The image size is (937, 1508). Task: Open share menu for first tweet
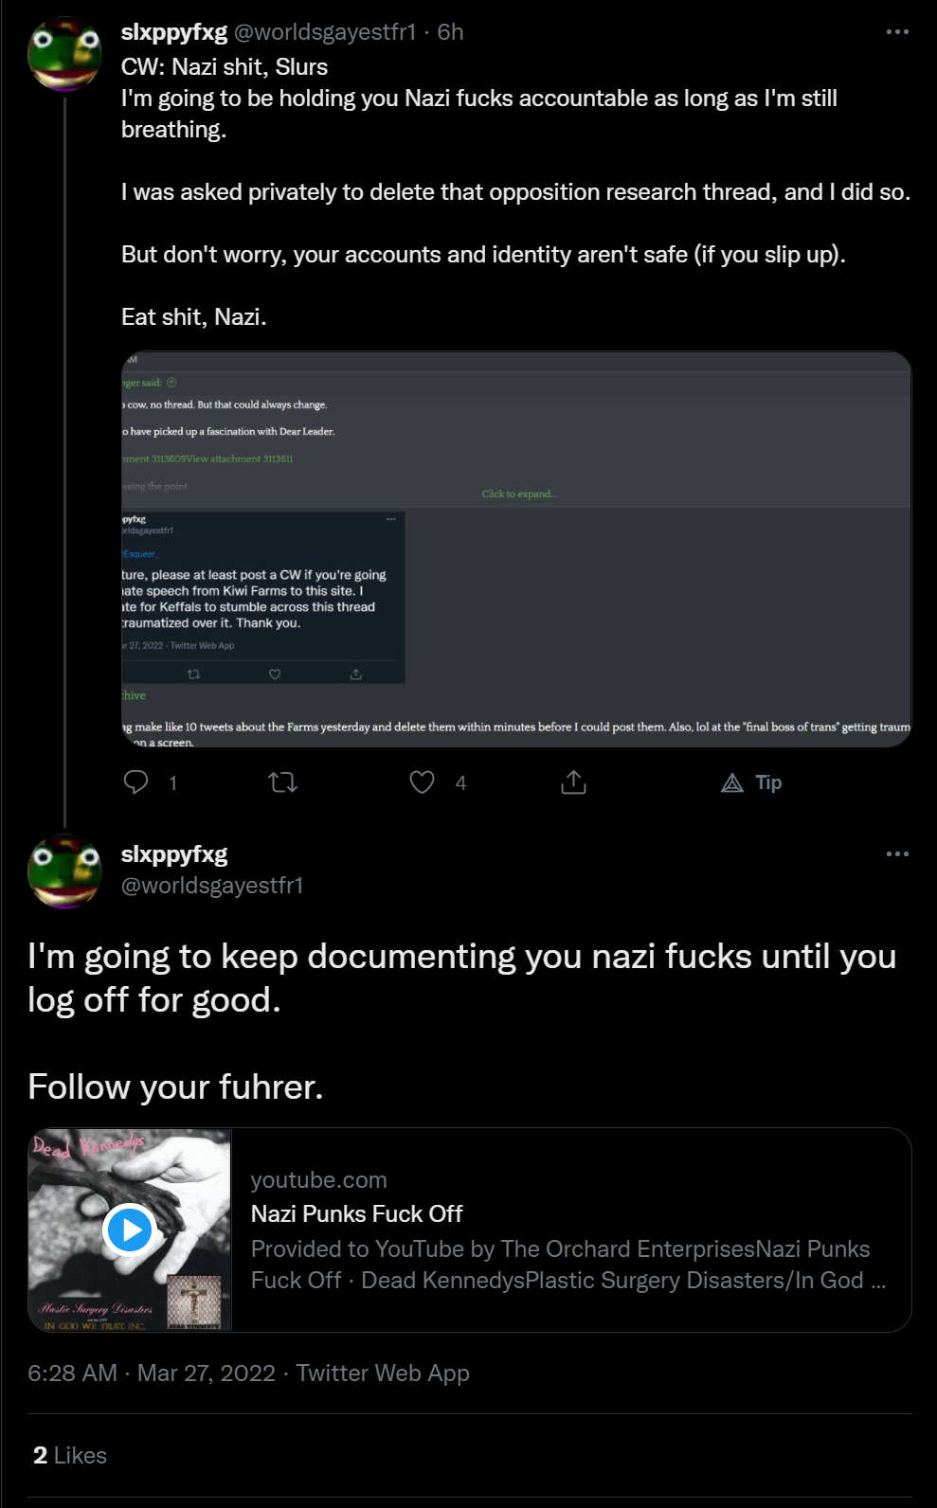click(x=573, y=782)
